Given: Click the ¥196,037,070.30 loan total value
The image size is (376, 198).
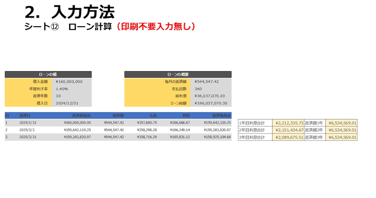Looking at the screenshot, I should pos(211,103).
